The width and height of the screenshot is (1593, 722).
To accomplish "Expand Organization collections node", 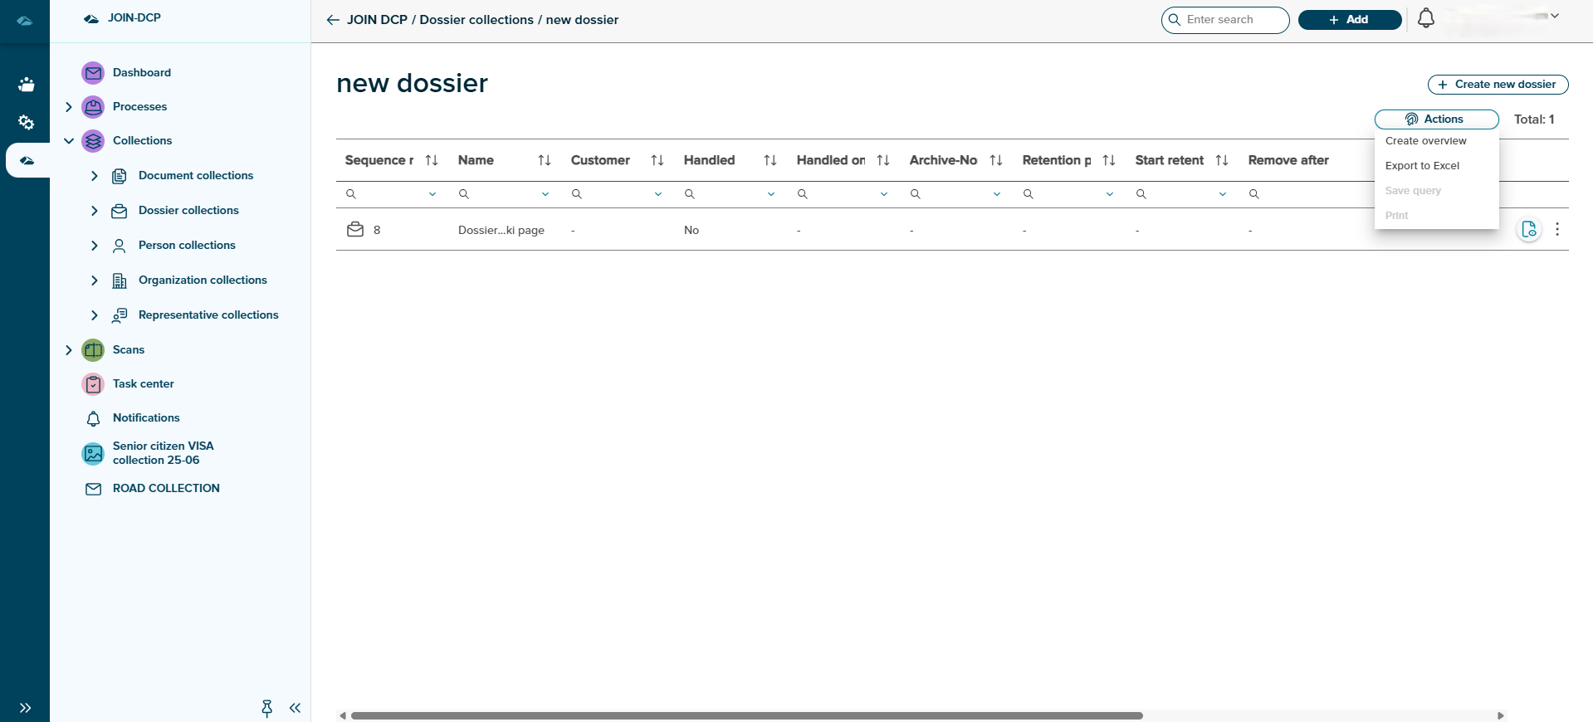I will (94, 281).
